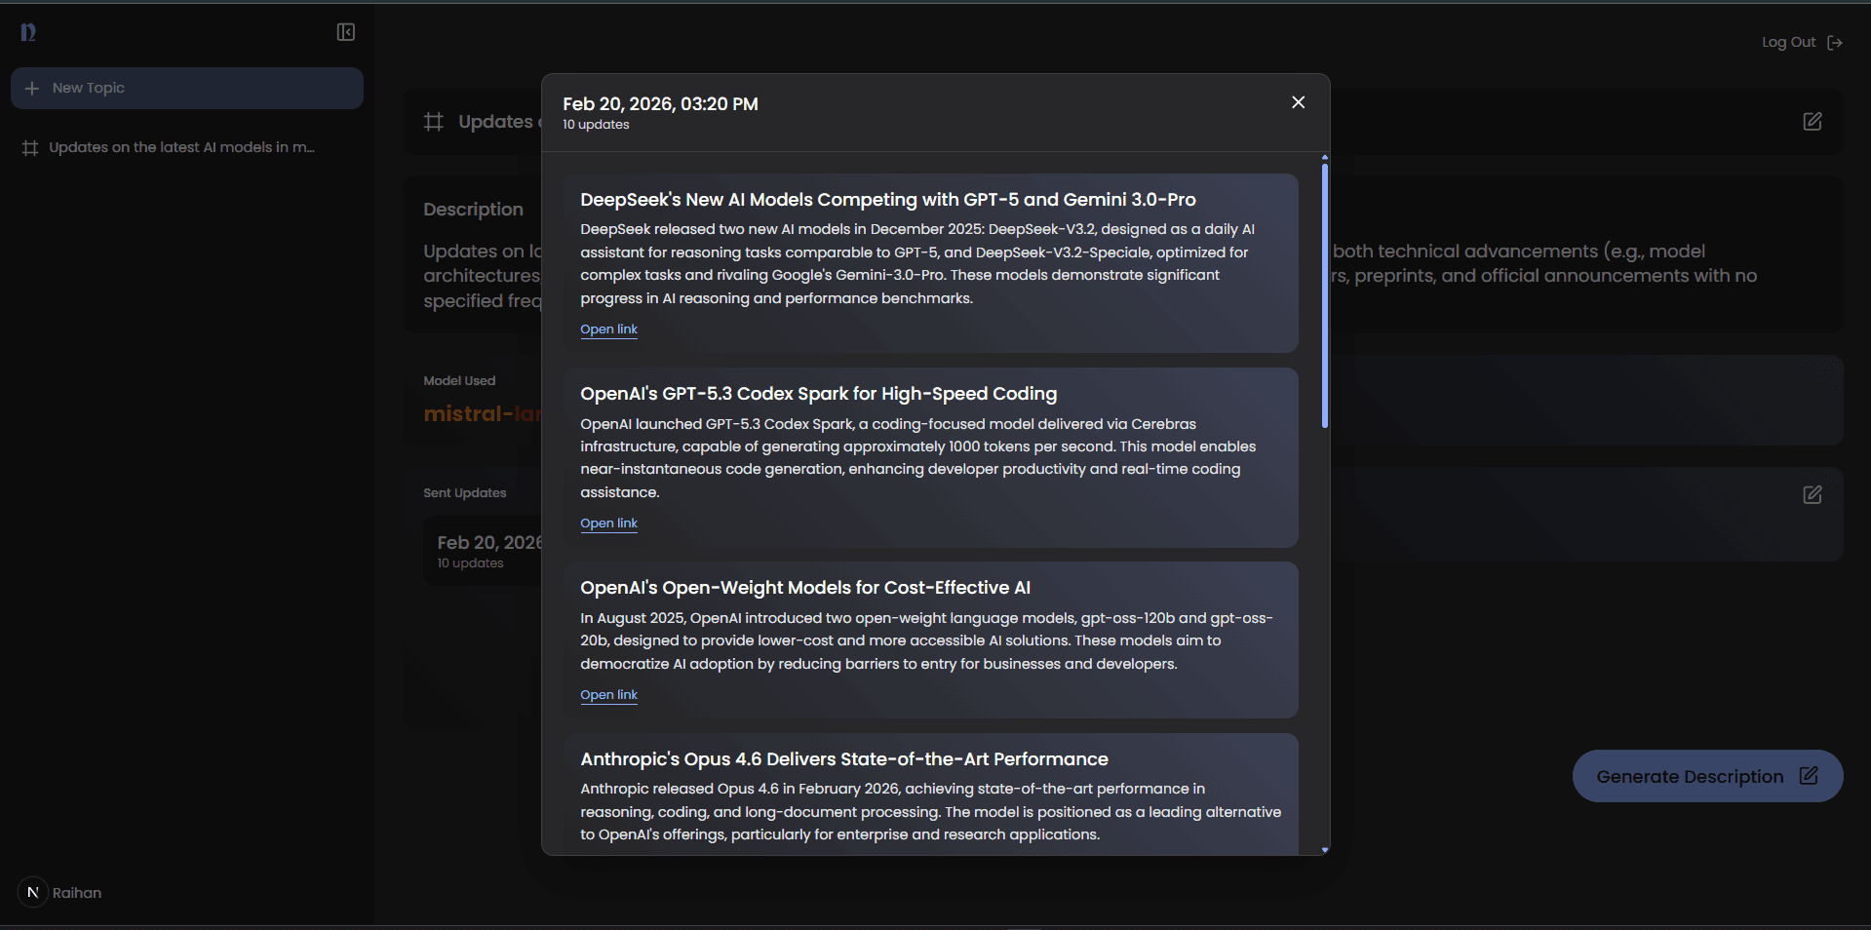Click the Log Out arrow icon
The width and height of the screenshot is (1871, 930).
point(1835,43)
